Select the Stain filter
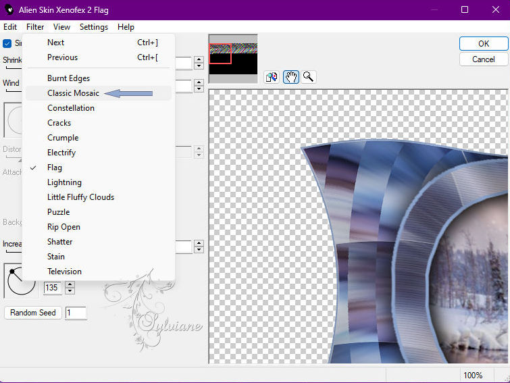Screen dimensions: 510x383 point(99,257)
